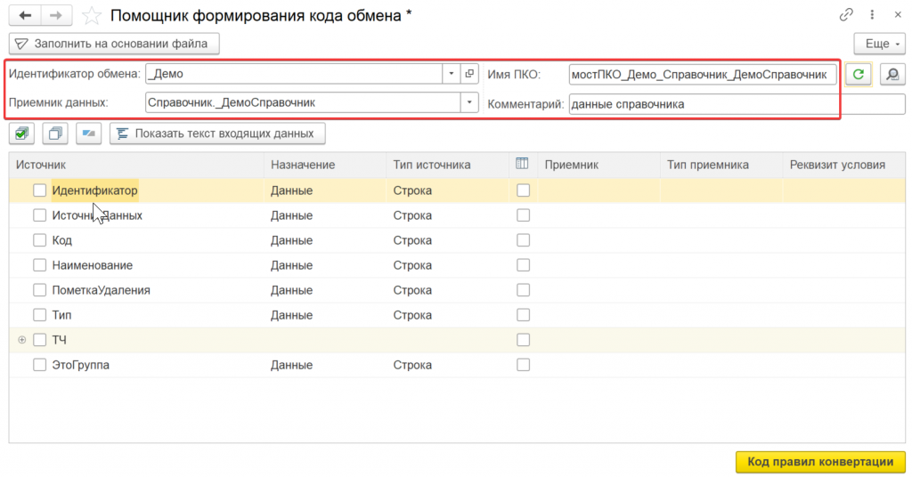Image resolution: width=912 pixels, height=477 pixels.
Task: Click the magnifier search icon beside Имя ПКО
Action: (892, 75)
